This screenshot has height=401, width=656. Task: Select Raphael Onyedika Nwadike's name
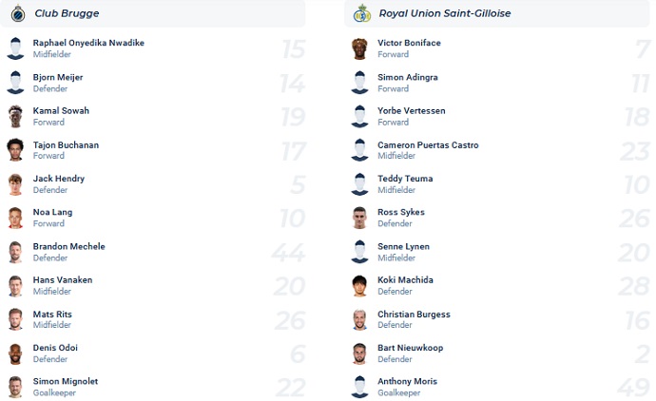click(88, 43)
